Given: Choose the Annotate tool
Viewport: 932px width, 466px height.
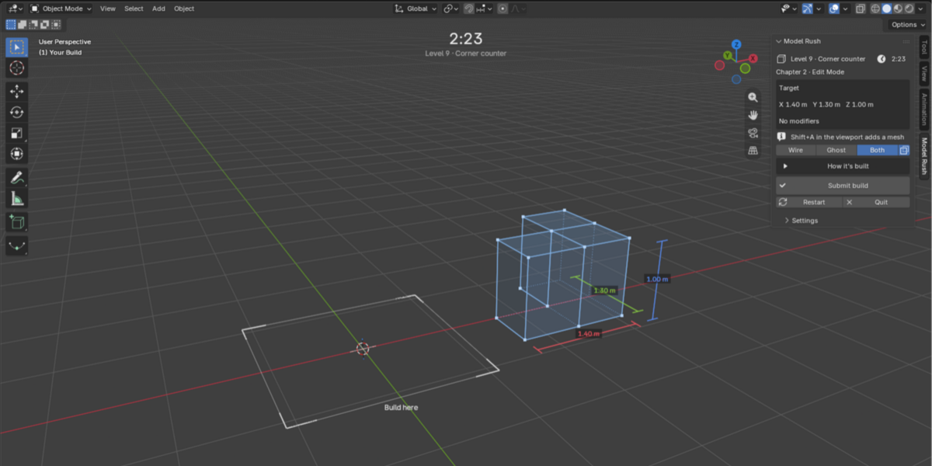Looking at the screenshot, I should (16, 178).
